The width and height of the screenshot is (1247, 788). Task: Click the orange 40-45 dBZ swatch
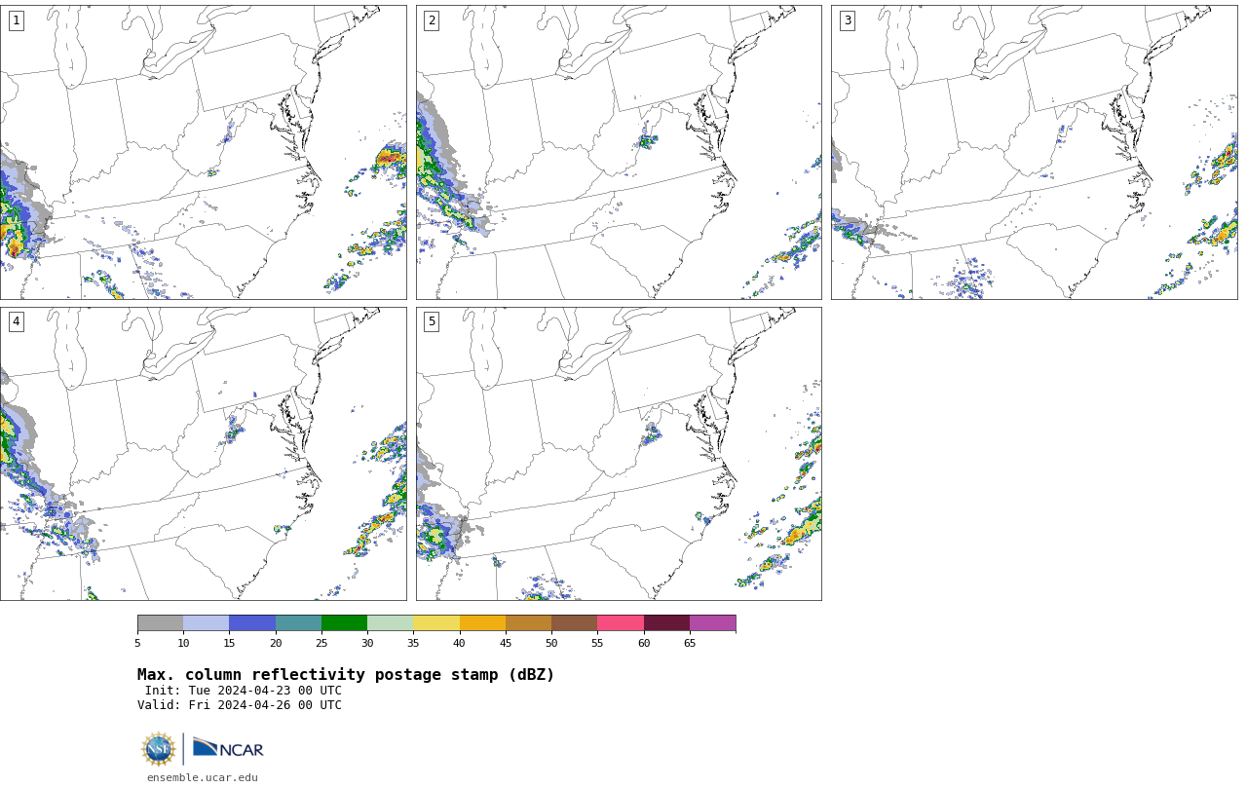point(482,623)
